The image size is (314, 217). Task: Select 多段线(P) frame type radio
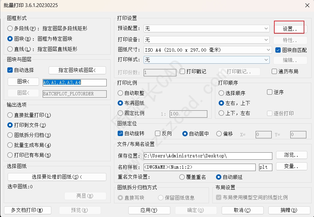[10, 28]
